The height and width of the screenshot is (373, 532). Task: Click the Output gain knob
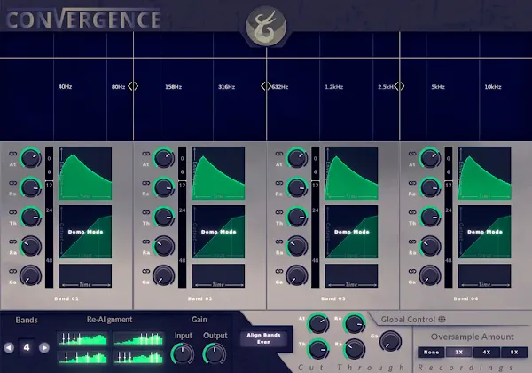pos(215,353)
